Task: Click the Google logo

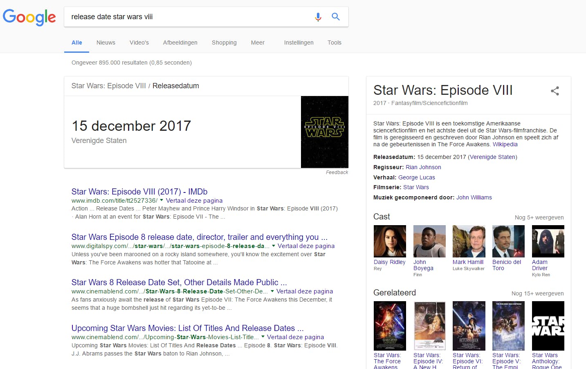Action: [29, 17]
